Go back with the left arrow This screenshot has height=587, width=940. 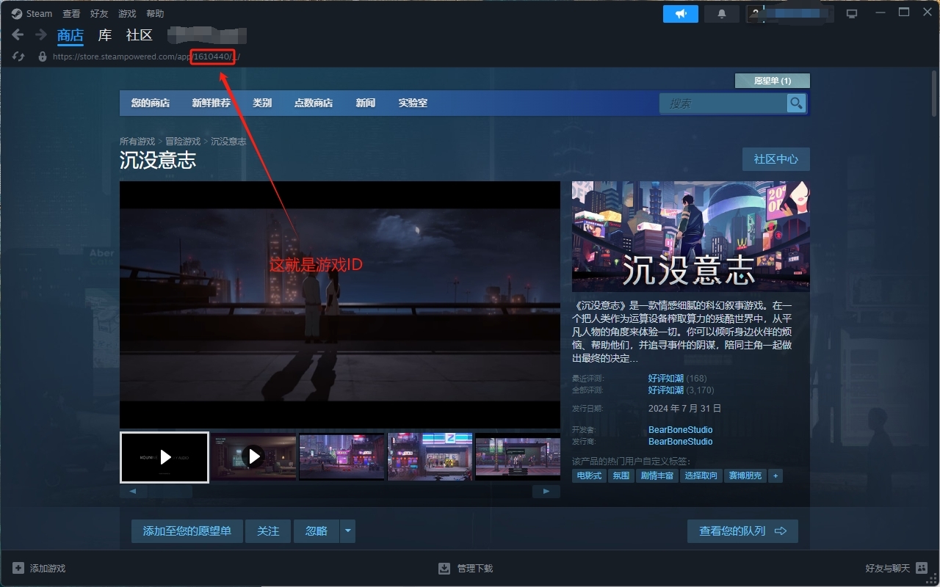18,34
